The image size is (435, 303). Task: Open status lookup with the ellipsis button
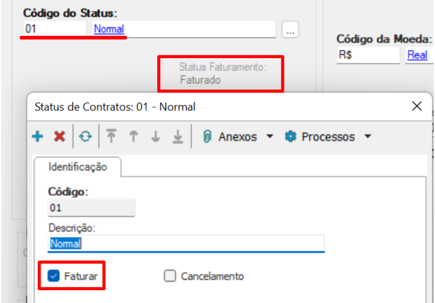tap(290, 29)
